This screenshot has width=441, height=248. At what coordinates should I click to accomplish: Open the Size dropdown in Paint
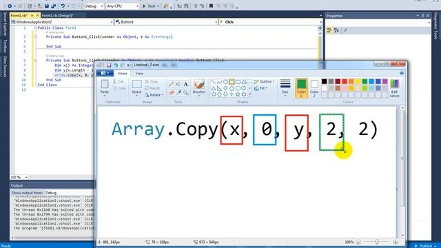(285, 88)
